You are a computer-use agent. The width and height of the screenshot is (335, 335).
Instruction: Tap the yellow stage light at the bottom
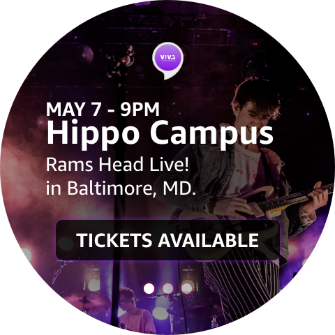pyautogui.click(x=94, y=283)
